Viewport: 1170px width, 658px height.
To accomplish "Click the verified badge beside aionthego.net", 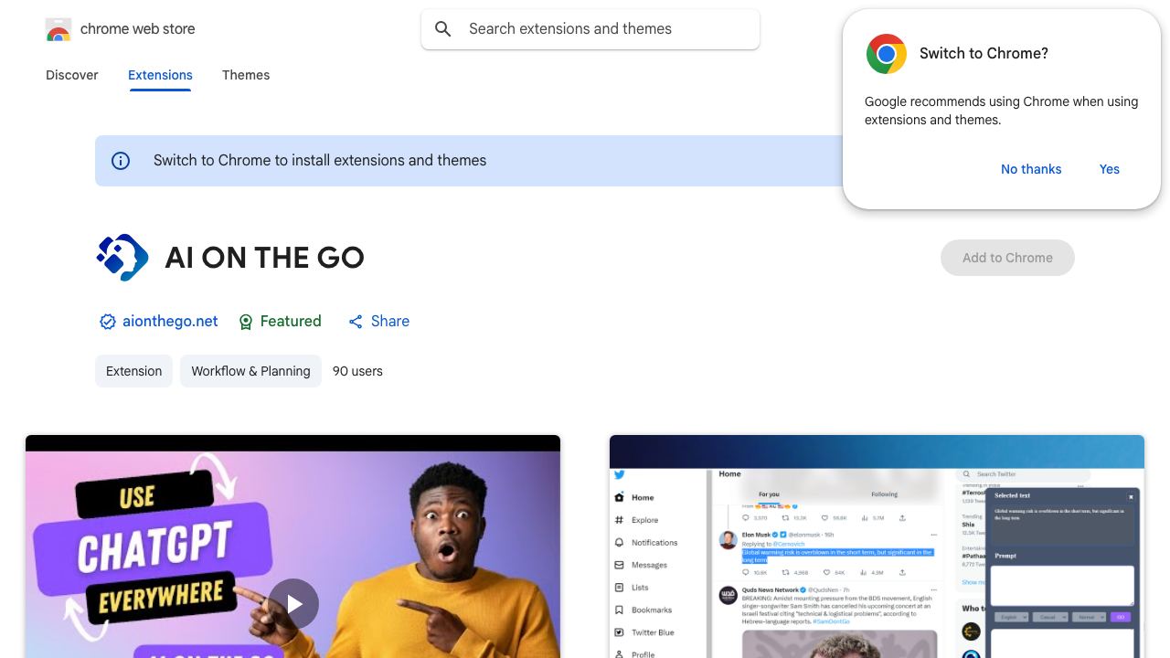I will (108, 322).
